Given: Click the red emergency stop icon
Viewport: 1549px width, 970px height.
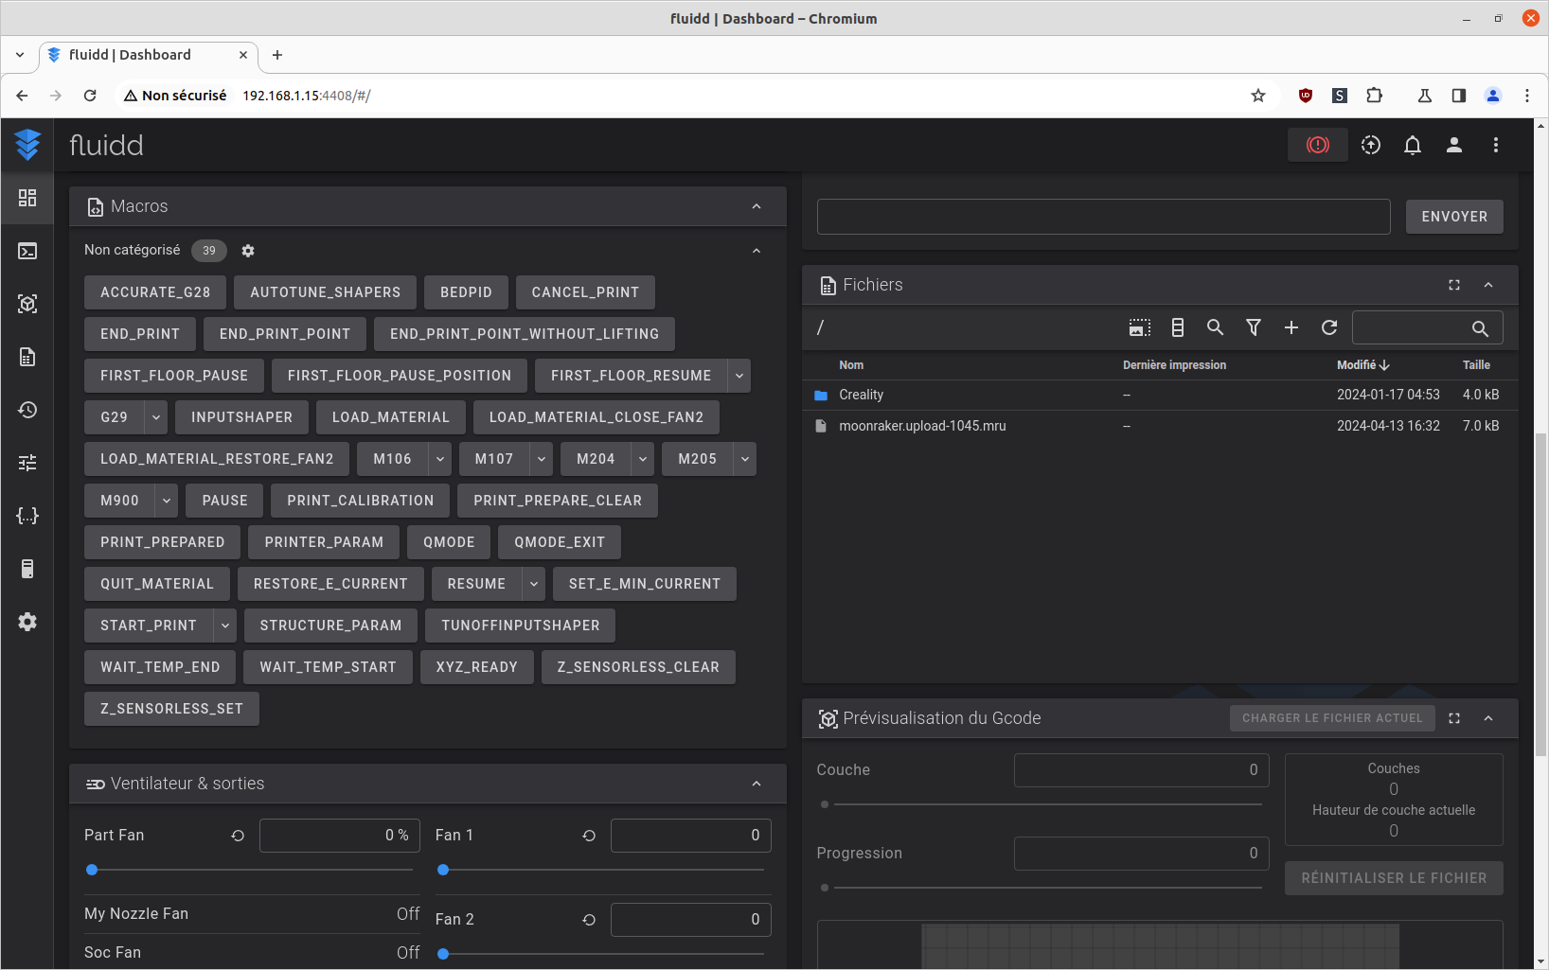Looking at the screenshot, I should tap(1318, 145).
